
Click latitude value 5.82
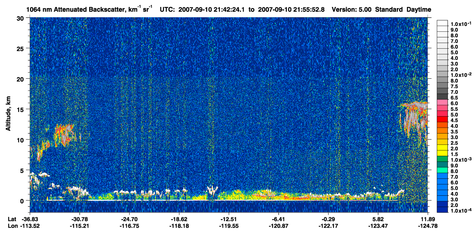pos(378,219)
